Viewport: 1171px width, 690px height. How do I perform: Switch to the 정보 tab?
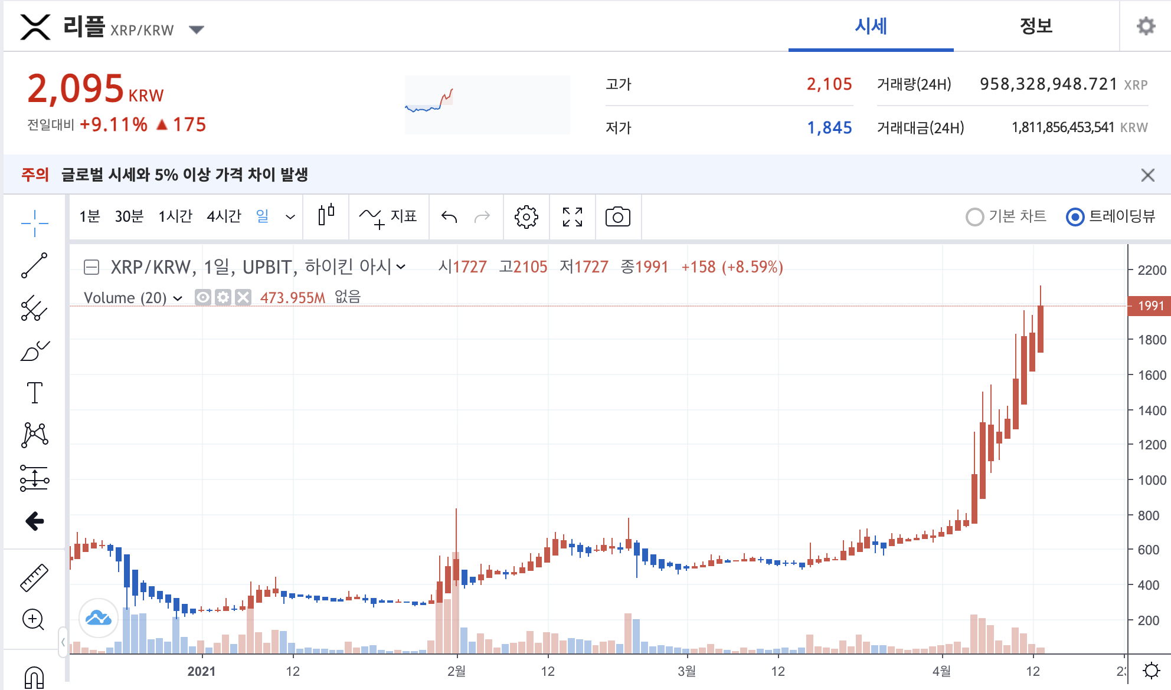coord(1036,27)
